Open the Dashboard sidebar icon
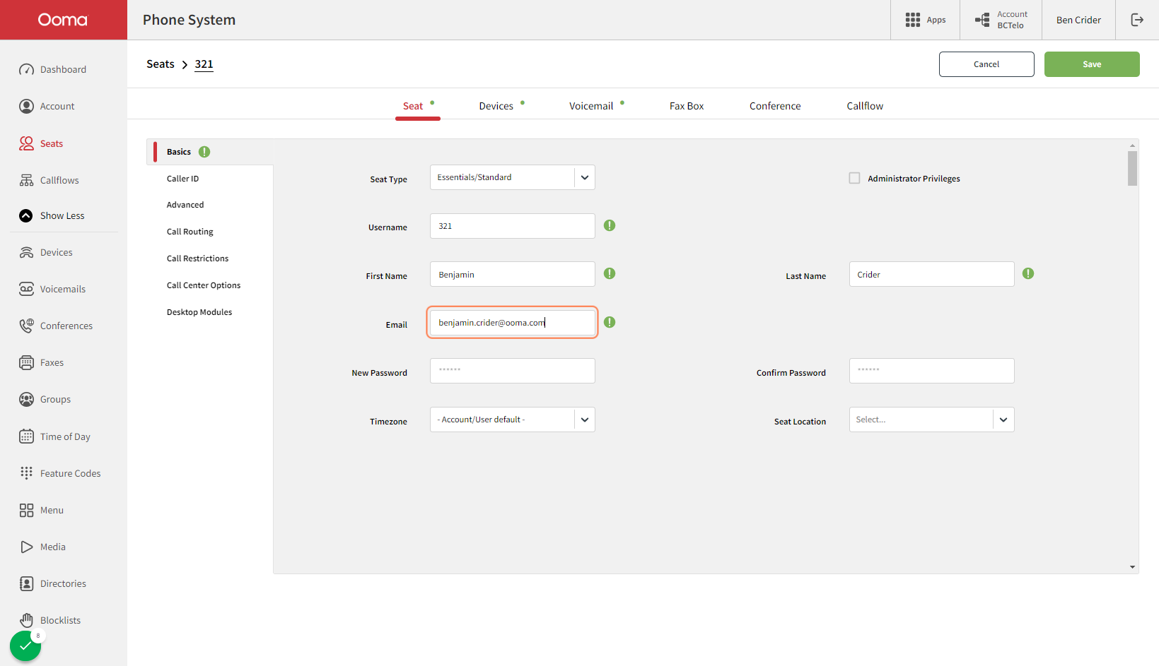This screenshot has height=666, width=1159. (26, 69)
